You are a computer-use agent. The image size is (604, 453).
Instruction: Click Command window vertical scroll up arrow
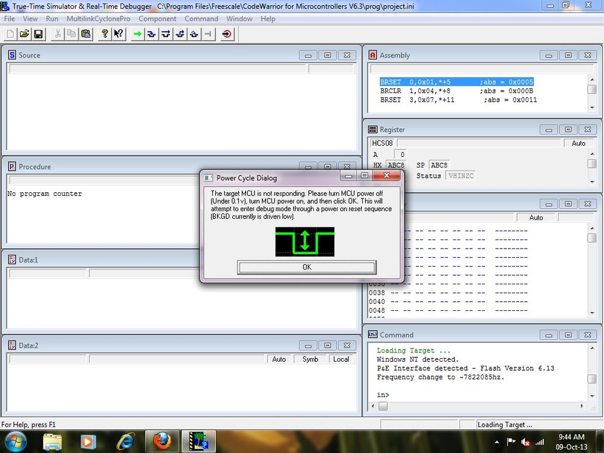(x=592, y=348)
